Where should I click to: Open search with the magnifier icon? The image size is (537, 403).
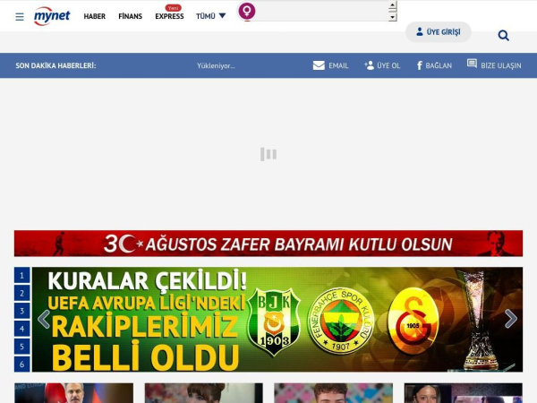tap(503, 35)
